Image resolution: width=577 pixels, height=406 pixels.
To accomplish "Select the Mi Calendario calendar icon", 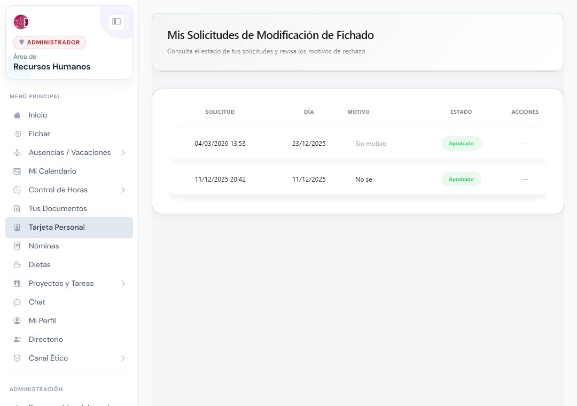I will (x=17, y=171).
